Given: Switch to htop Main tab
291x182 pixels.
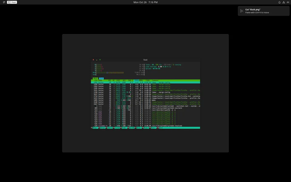Looking at the screenshot, I should (x=95, y=78).
